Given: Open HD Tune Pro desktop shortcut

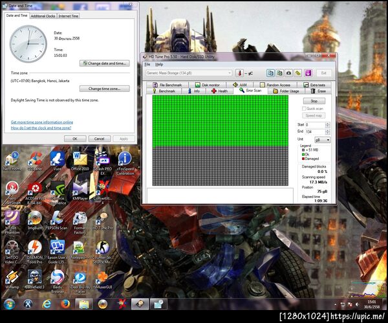Looking at the screenshot, I should pos(102,221).
